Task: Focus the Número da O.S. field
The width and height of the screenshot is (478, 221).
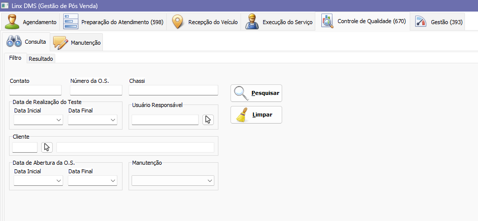Action: pyautogui.click(x=96, y=90)
